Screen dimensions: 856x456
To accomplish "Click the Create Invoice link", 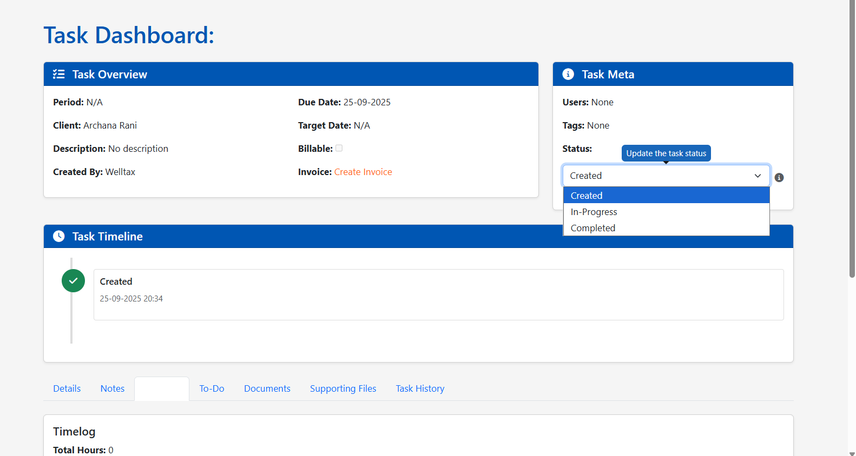I will pos(363,172).
